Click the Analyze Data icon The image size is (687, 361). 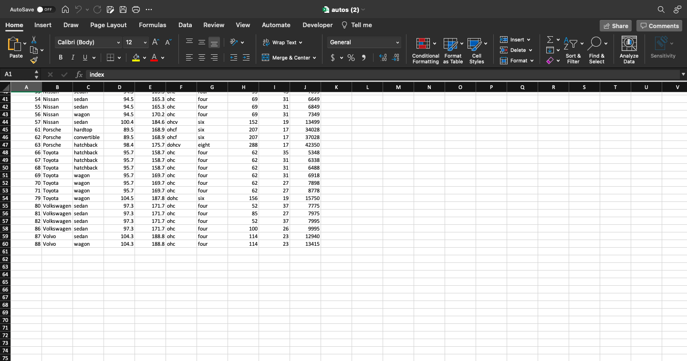click(x=629, y=48)
